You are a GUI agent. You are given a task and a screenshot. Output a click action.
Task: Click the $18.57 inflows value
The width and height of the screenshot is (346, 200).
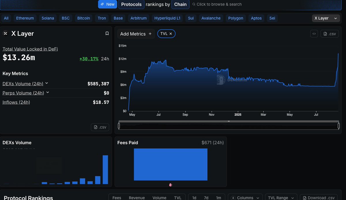coord(101,102)
